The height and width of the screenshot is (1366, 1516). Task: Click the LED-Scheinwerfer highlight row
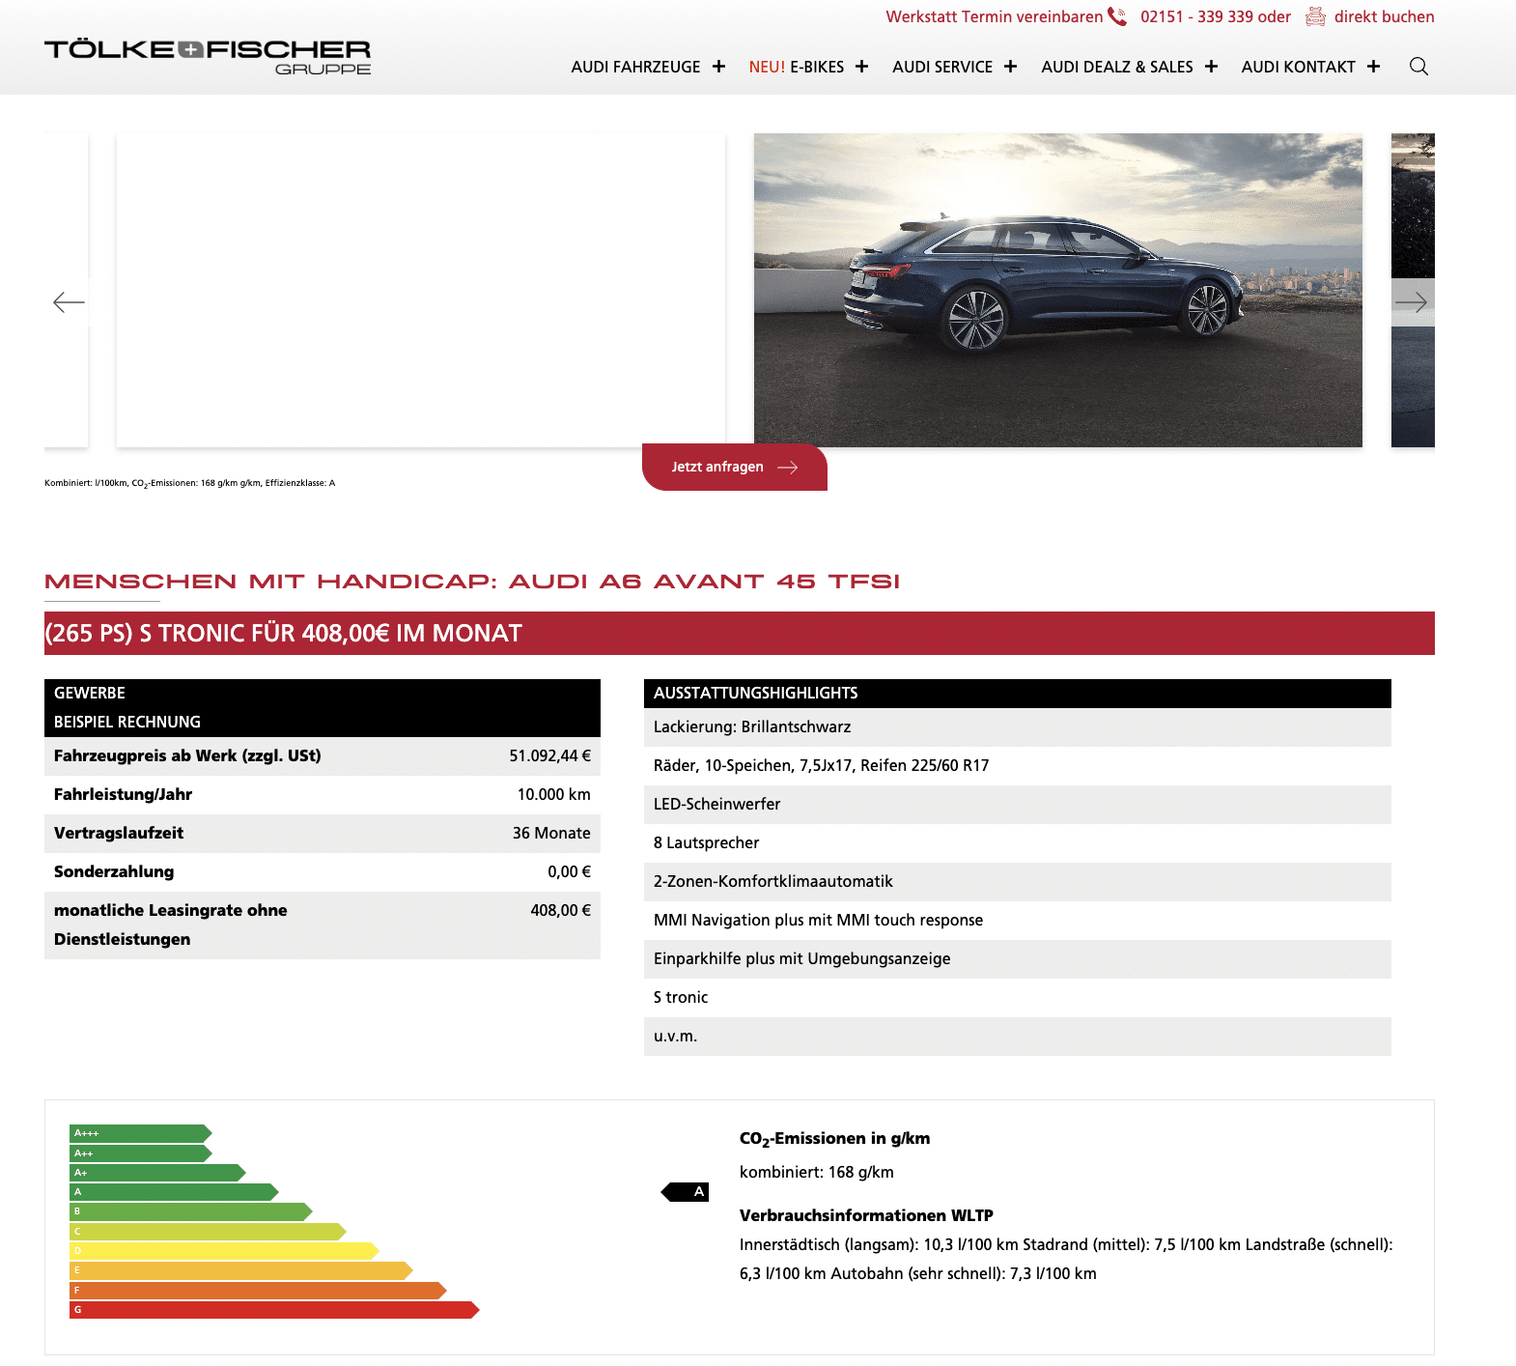pos(1018,805)
